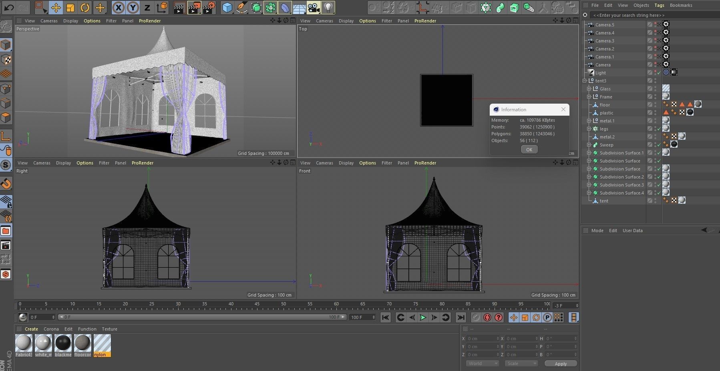This screenshot has height=371, width=720.
Task: Open the Subdivision Surface generator icon
Action: [256, 8]
